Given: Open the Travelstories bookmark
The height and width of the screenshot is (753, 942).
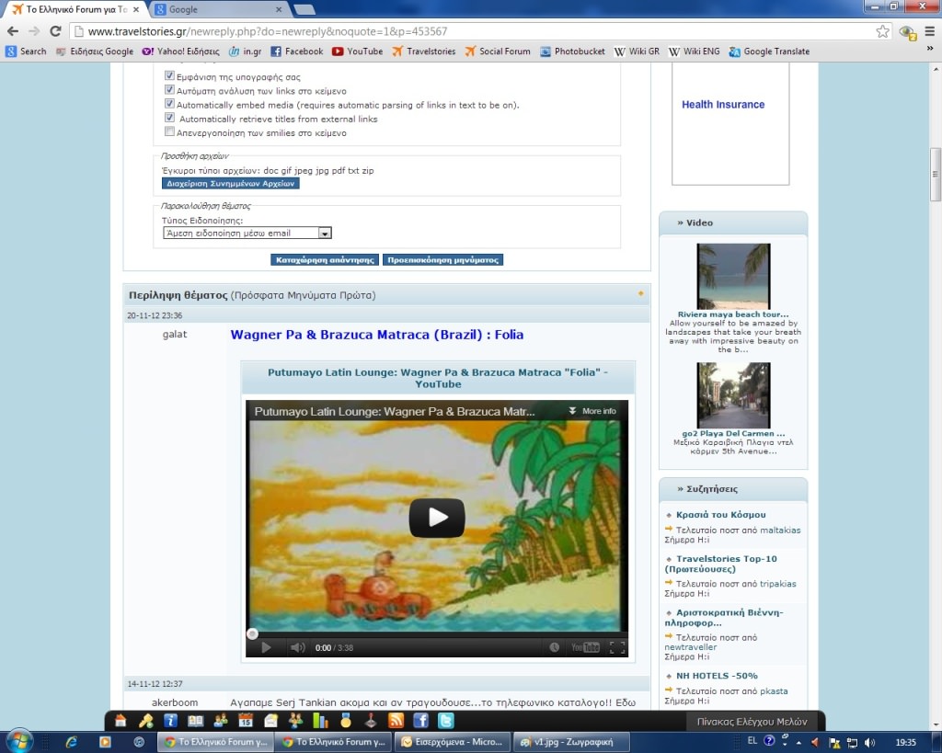Looking at the screenshot, I should pos(424,51).
